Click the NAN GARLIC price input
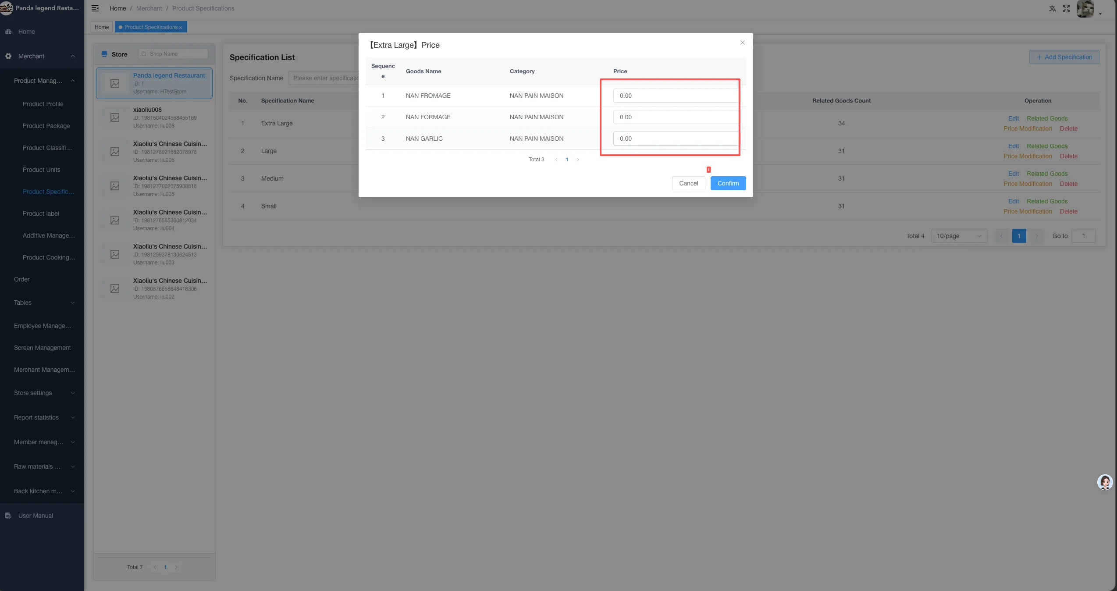The image size is (1117, 591). click(676, 139)
